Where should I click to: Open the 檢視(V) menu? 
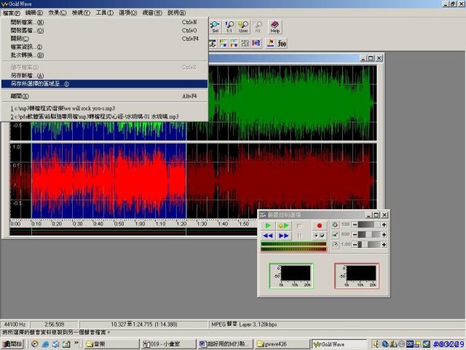[x=81, y=13]
